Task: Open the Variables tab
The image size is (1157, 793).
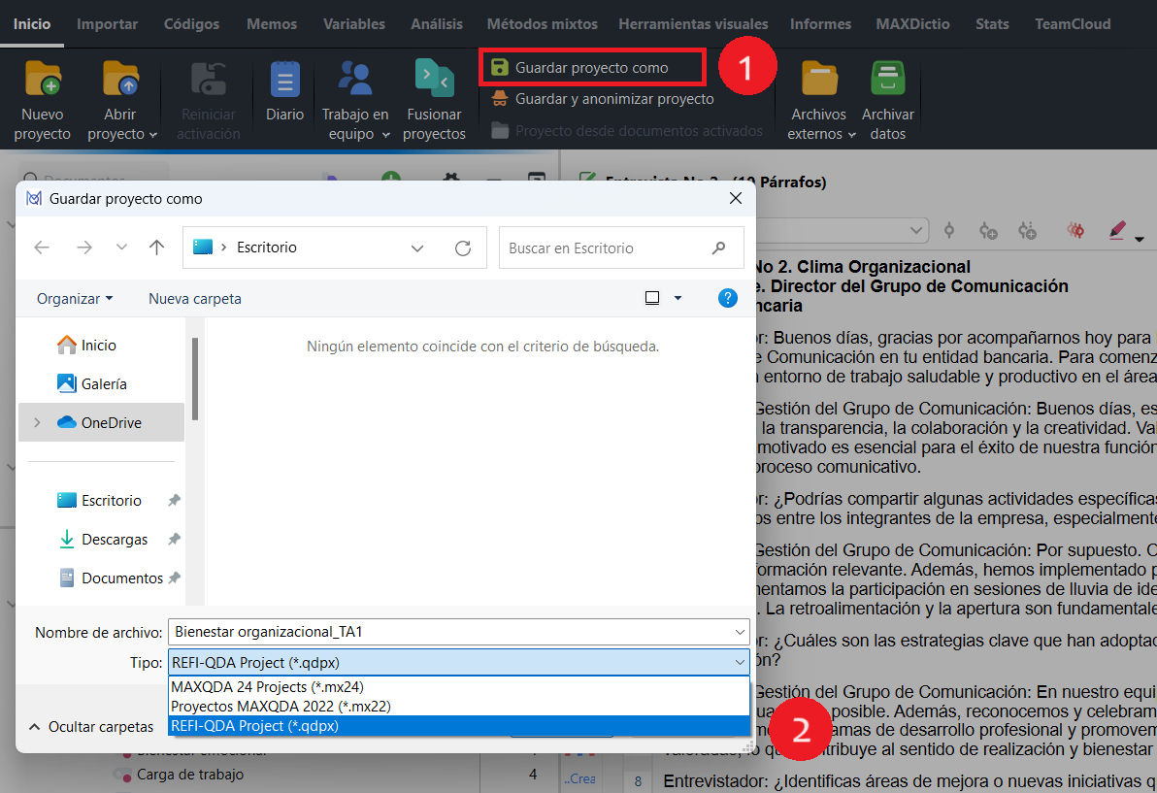Action: (354, 23)
